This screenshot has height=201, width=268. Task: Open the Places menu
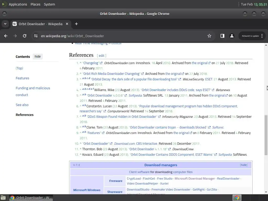click(x=35, y=4)
